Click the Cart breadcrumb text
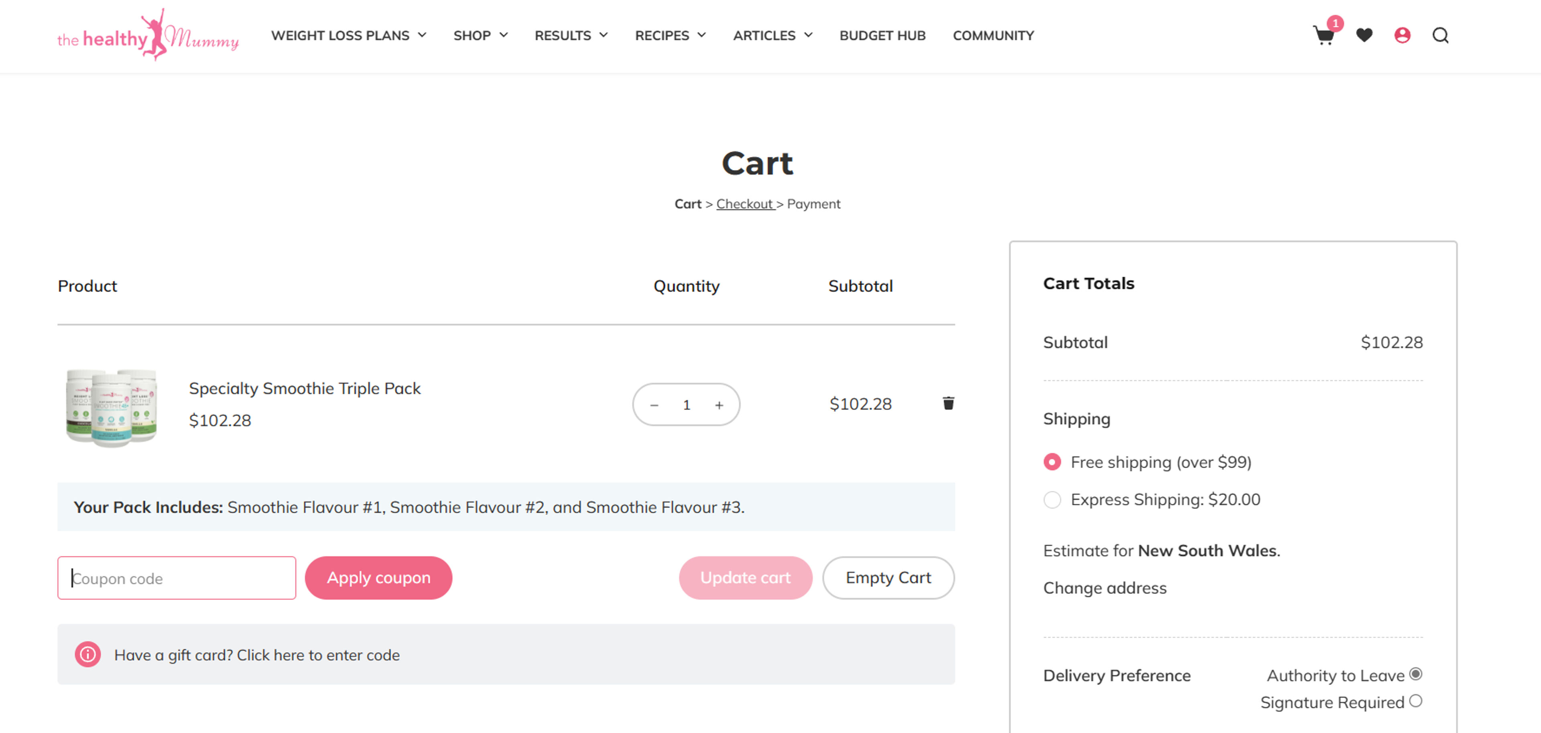The width and height of the screenshot is (1541, 733). coord(687,204)
